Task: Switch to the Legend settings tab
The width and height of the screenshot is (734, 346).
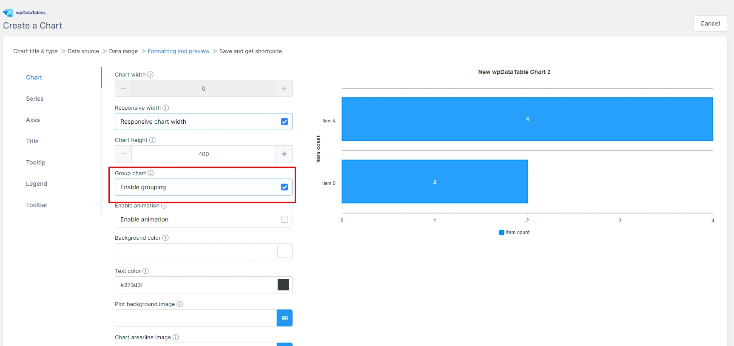Action: click(37, 184)
